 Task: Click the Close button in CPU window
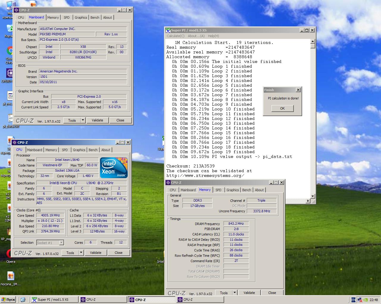tap(118, 253)
